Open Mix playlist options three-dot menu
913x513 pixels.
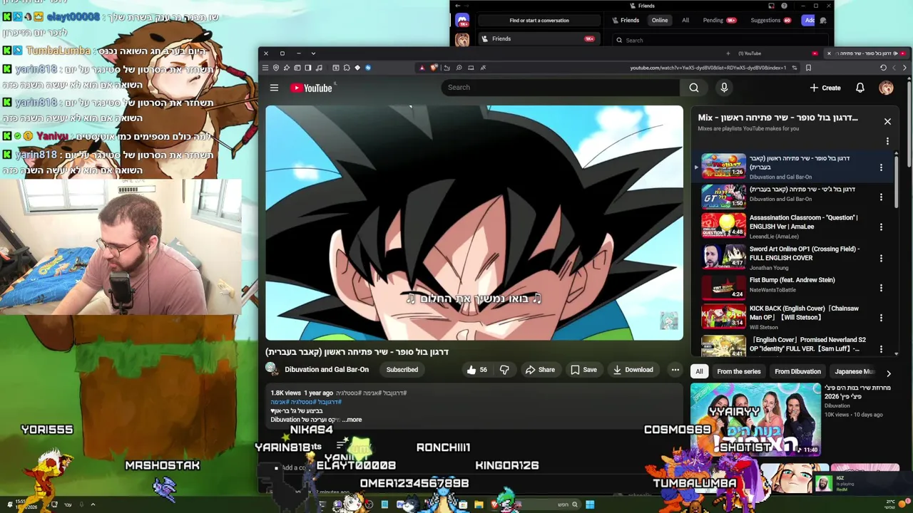tap(887, 141)
